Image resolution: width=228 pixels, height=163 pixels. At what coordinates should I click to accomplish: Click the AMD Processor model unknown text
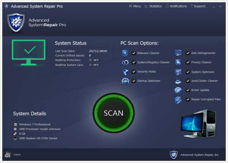tap(40, 129)
